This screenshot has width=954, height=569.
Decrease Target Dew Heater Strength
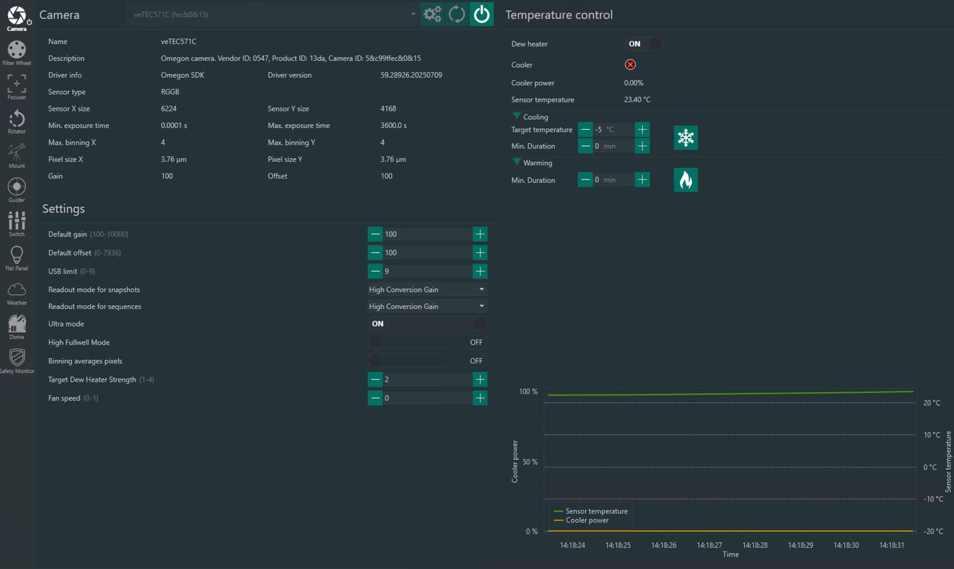(x=375, y=379)
